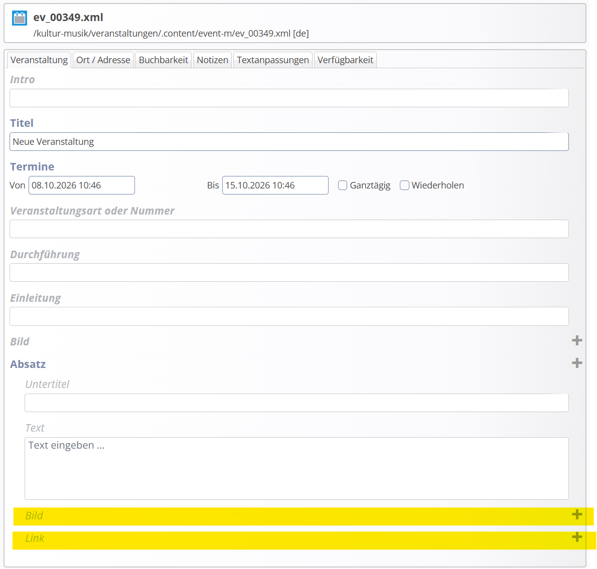Screen dimensions: 597x569
Task: Click the file path /kultur-musik/veranstaltungen text
Action: coord(171,34)
